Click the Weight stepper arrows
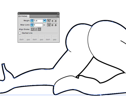 [x=32, y=21]
